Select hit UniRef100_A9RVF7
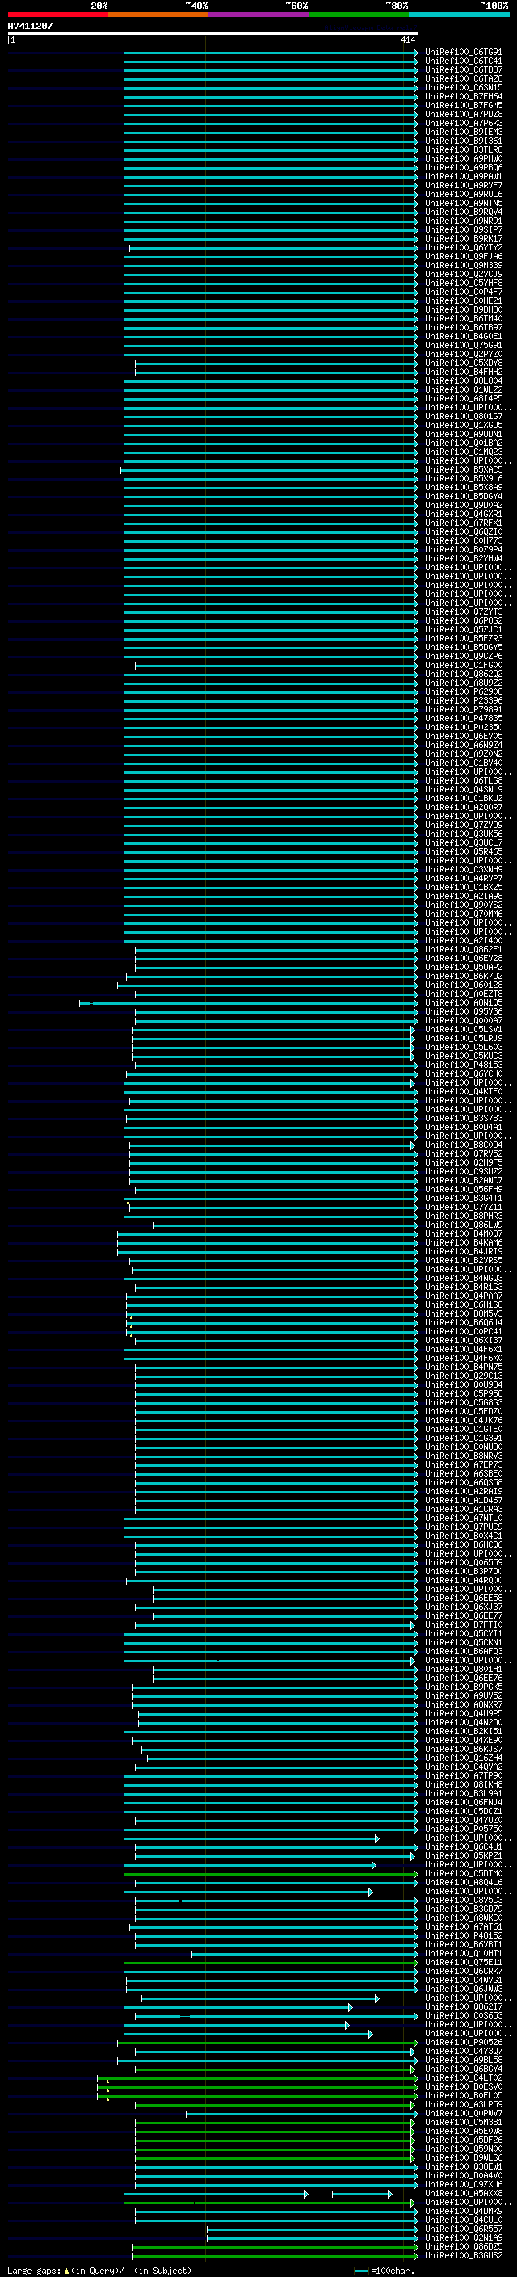 (x=464, y=186)
